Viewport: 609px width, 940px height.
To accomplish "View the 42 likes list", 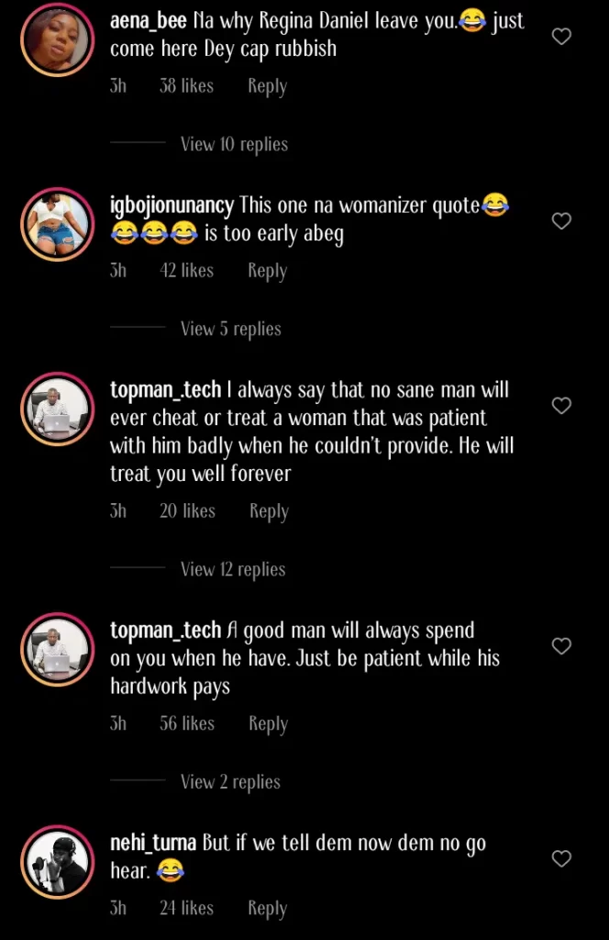I will 187,271.
